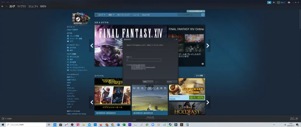Browse インディー genre
The width and height of the screenshot is (301, 127).
coord(70,93)
